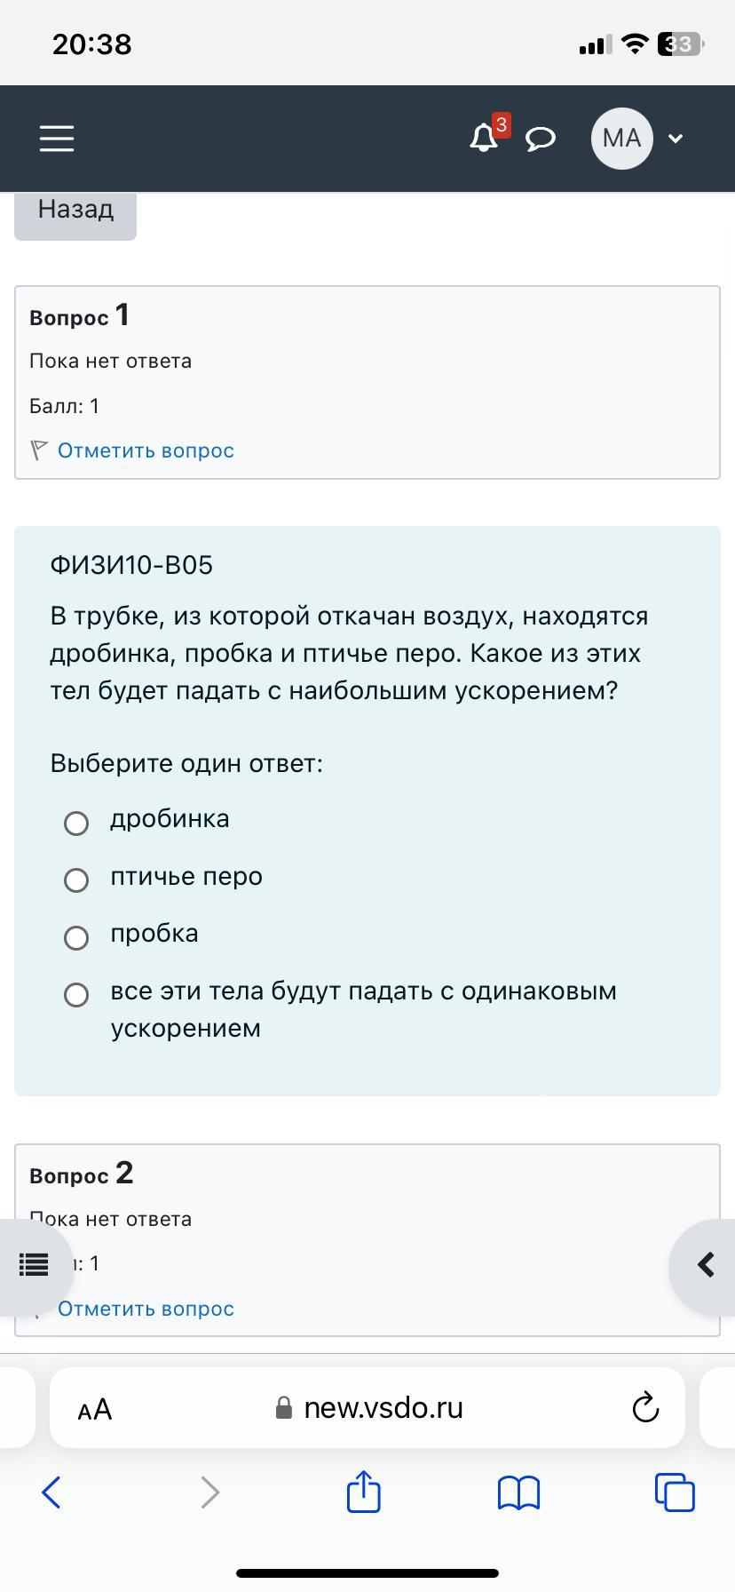The image size is (735, 1592).
Task: Expand the right side block drawer arrow
Action: (x=705, y=1264)
